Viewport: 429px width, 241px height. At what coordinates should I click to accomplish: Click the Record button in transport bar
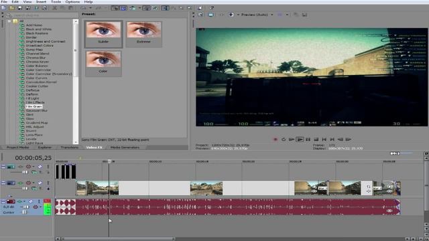pos(275,139)
